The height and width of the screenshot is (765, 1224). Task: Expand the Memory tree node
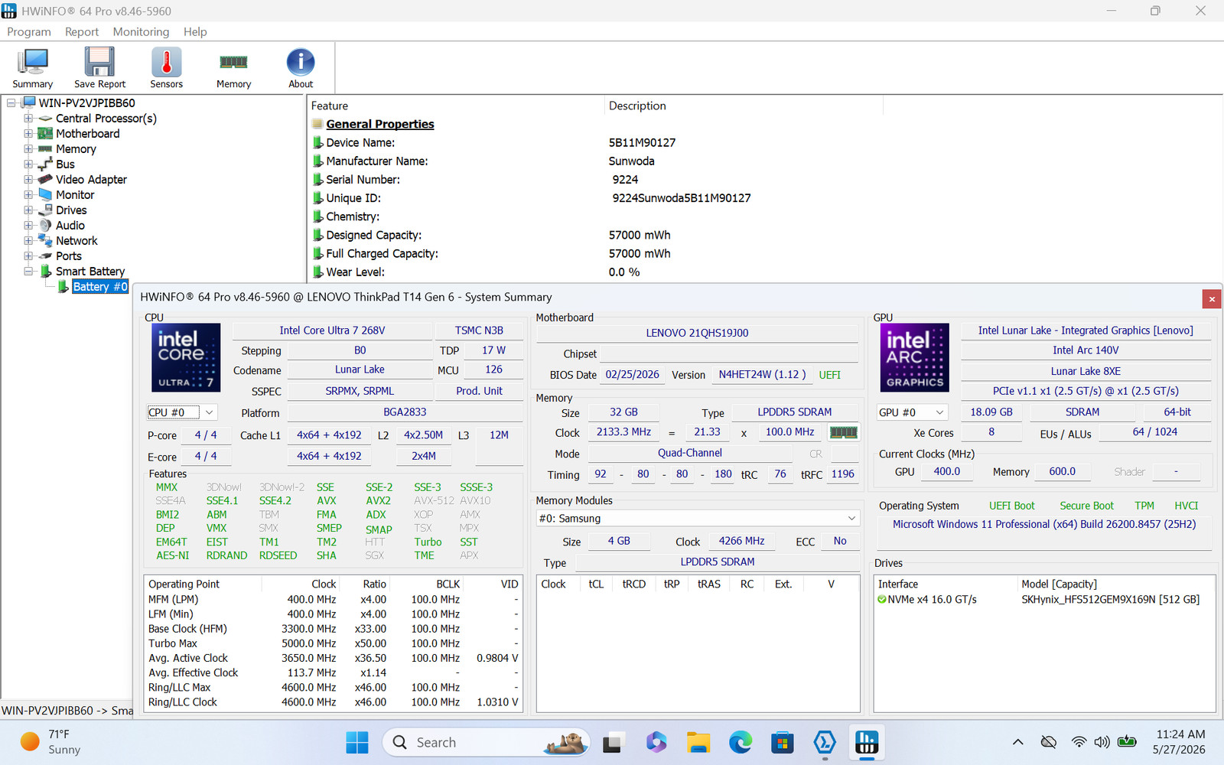(x=28, y=149)
